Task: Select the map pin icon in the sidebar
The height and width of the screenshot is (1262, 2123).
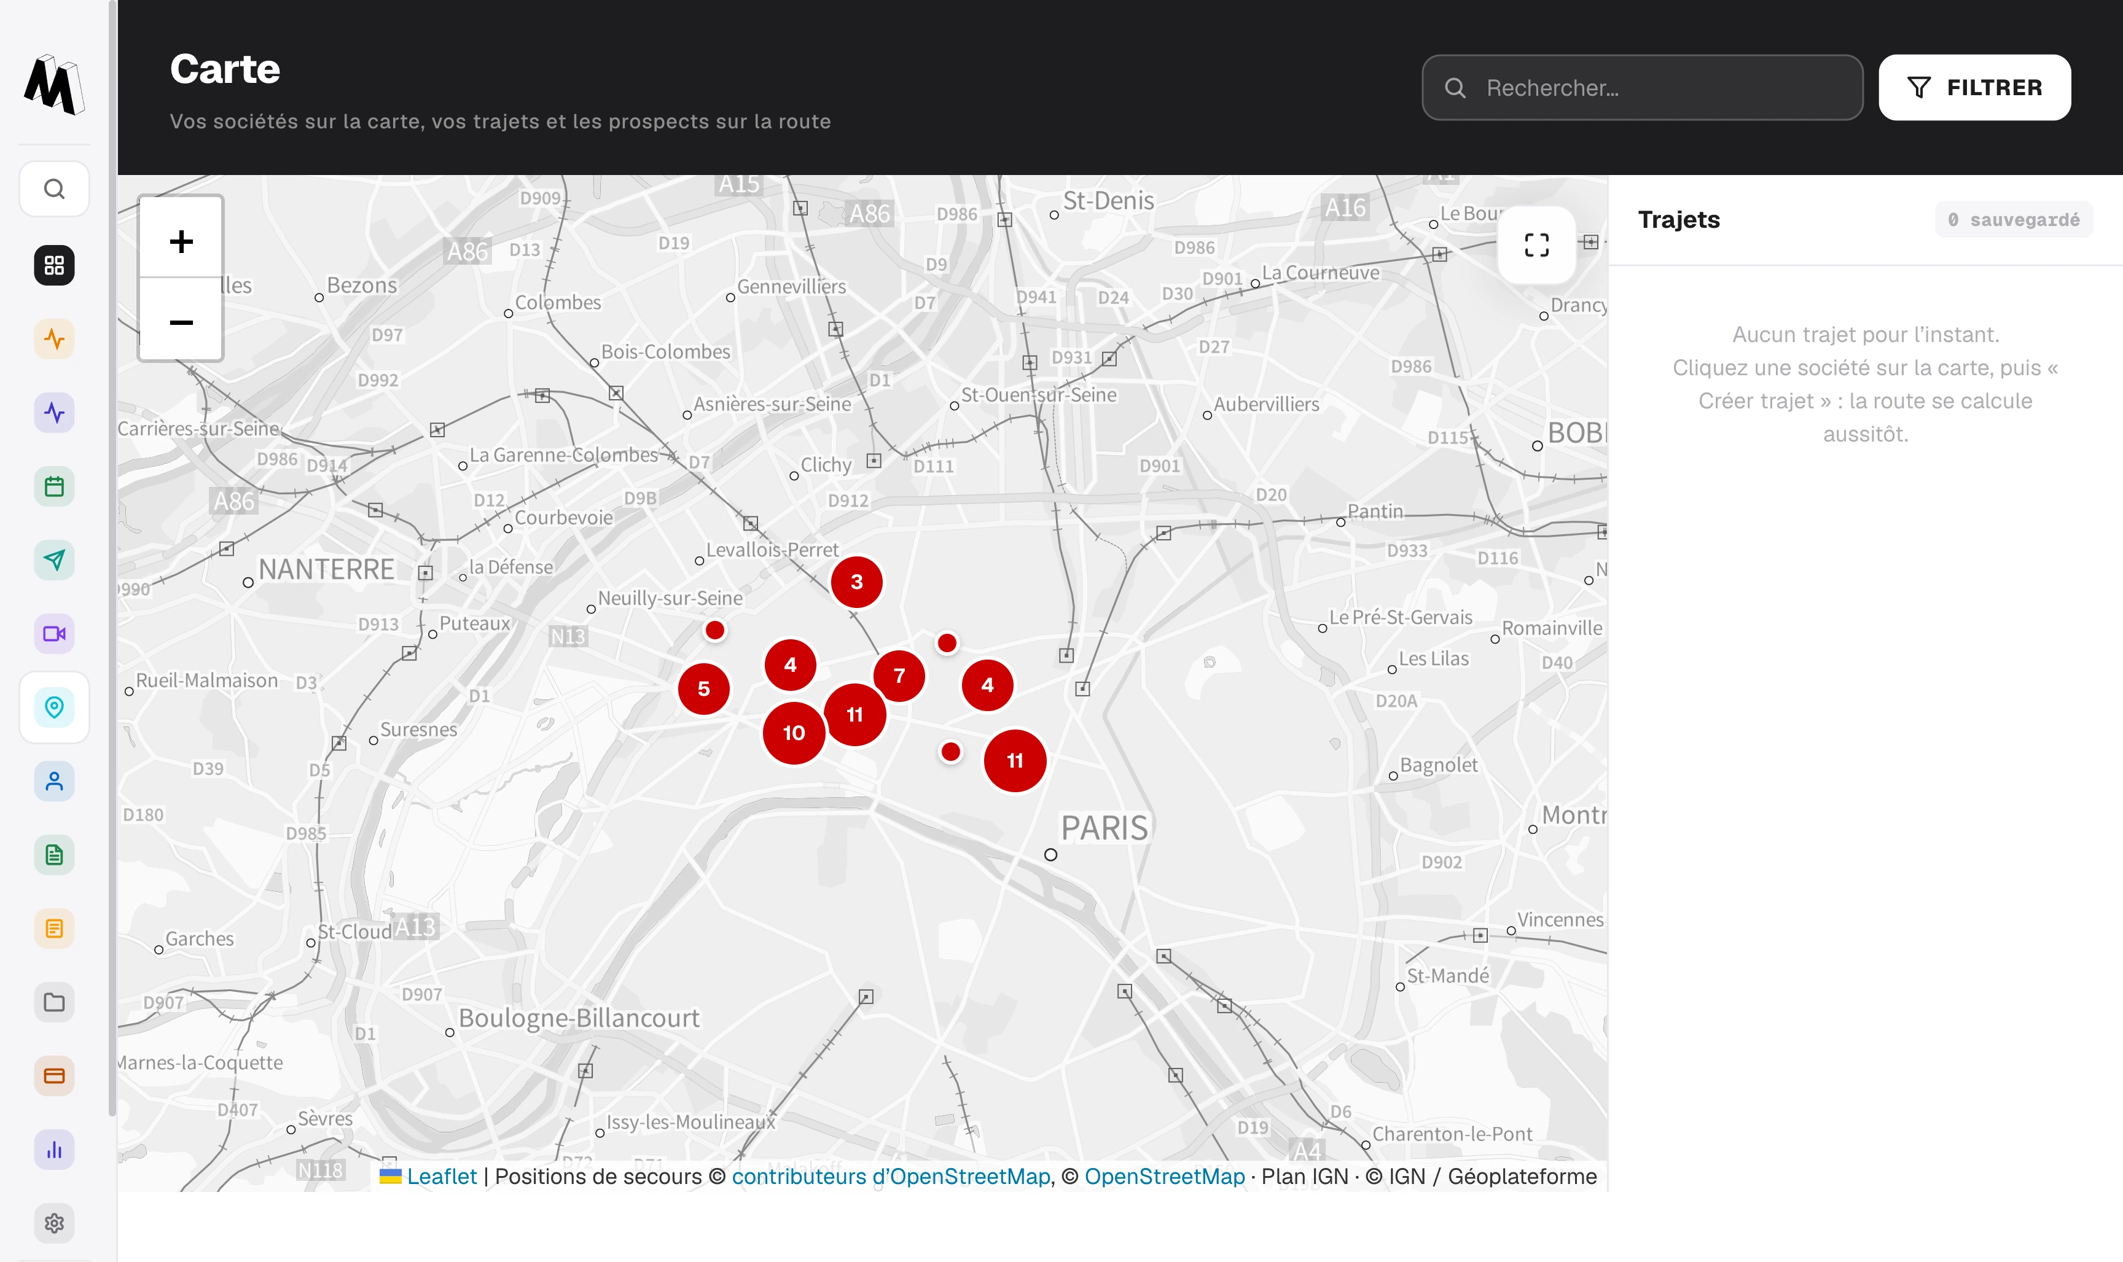Action: (55, 707)
